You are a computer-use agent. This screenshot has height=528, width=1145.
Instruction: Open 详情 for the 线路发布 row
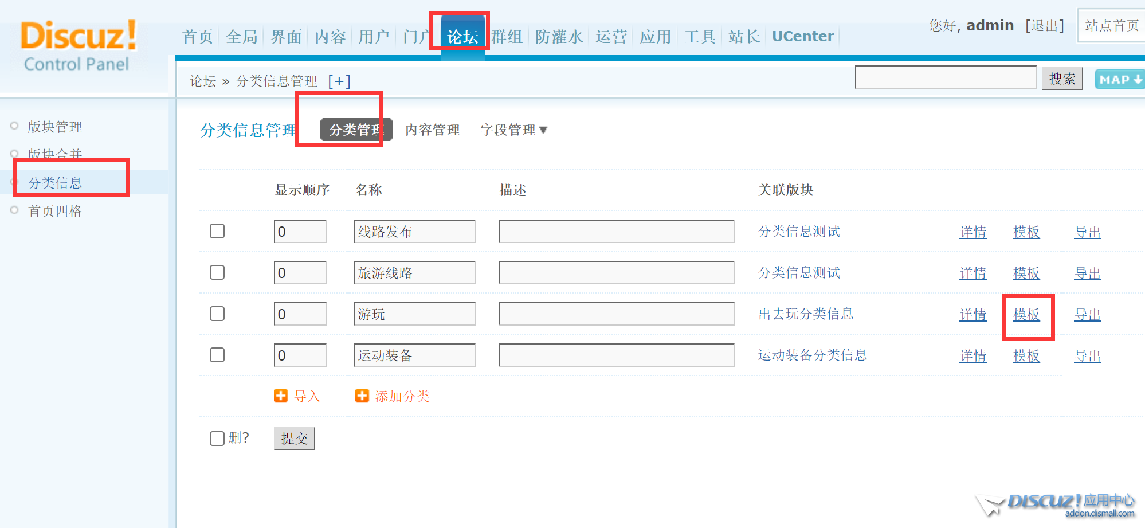pyautogui.click(x=973, y=232)
